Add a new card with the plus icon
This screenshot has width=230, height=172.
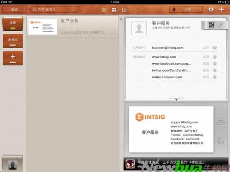coord(221,10)
